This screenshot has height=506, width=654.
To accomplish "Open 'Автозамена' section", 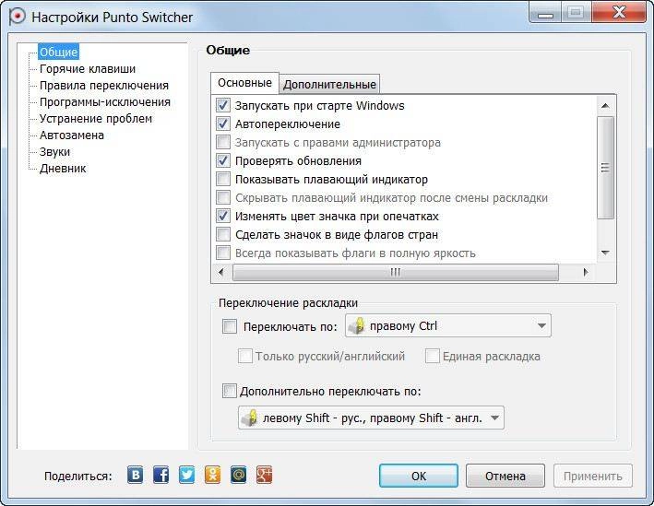I will click(71, 135).
